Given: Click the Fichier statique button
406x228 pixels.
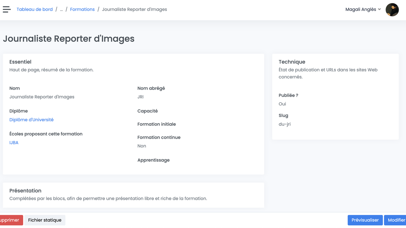Looking at the screenshot, I should [x=45, y=220].
